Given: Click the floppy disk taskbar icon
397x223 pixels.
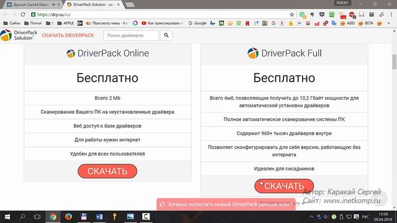Looking at the screenshot, I should 84,217.
